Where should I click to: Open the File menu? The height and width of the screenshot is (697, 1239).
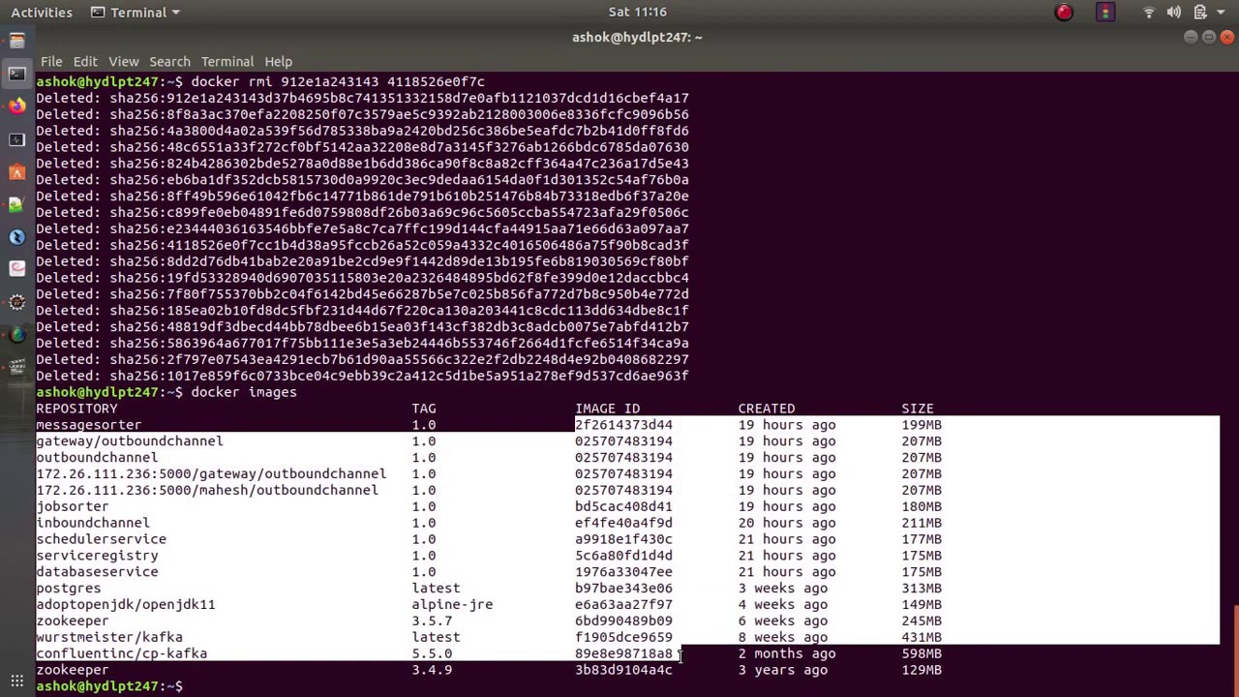tap(51, 61)
